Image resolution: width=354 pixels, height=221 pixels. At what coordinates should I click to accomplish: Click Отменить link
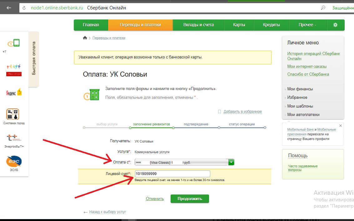(155, 198)
